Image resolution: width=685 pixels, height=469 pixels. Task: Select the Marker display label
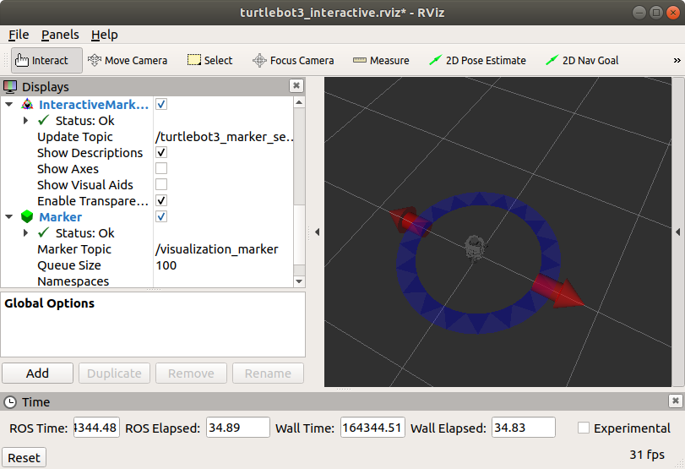(60, 217)
